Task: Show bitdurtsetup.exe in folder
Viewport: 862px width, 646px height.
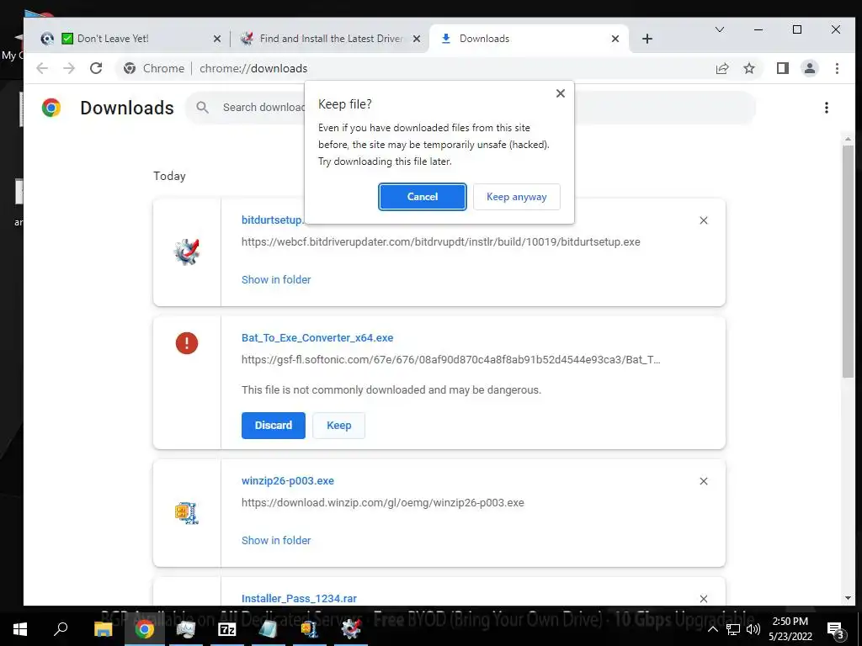Action: [276, 279]
